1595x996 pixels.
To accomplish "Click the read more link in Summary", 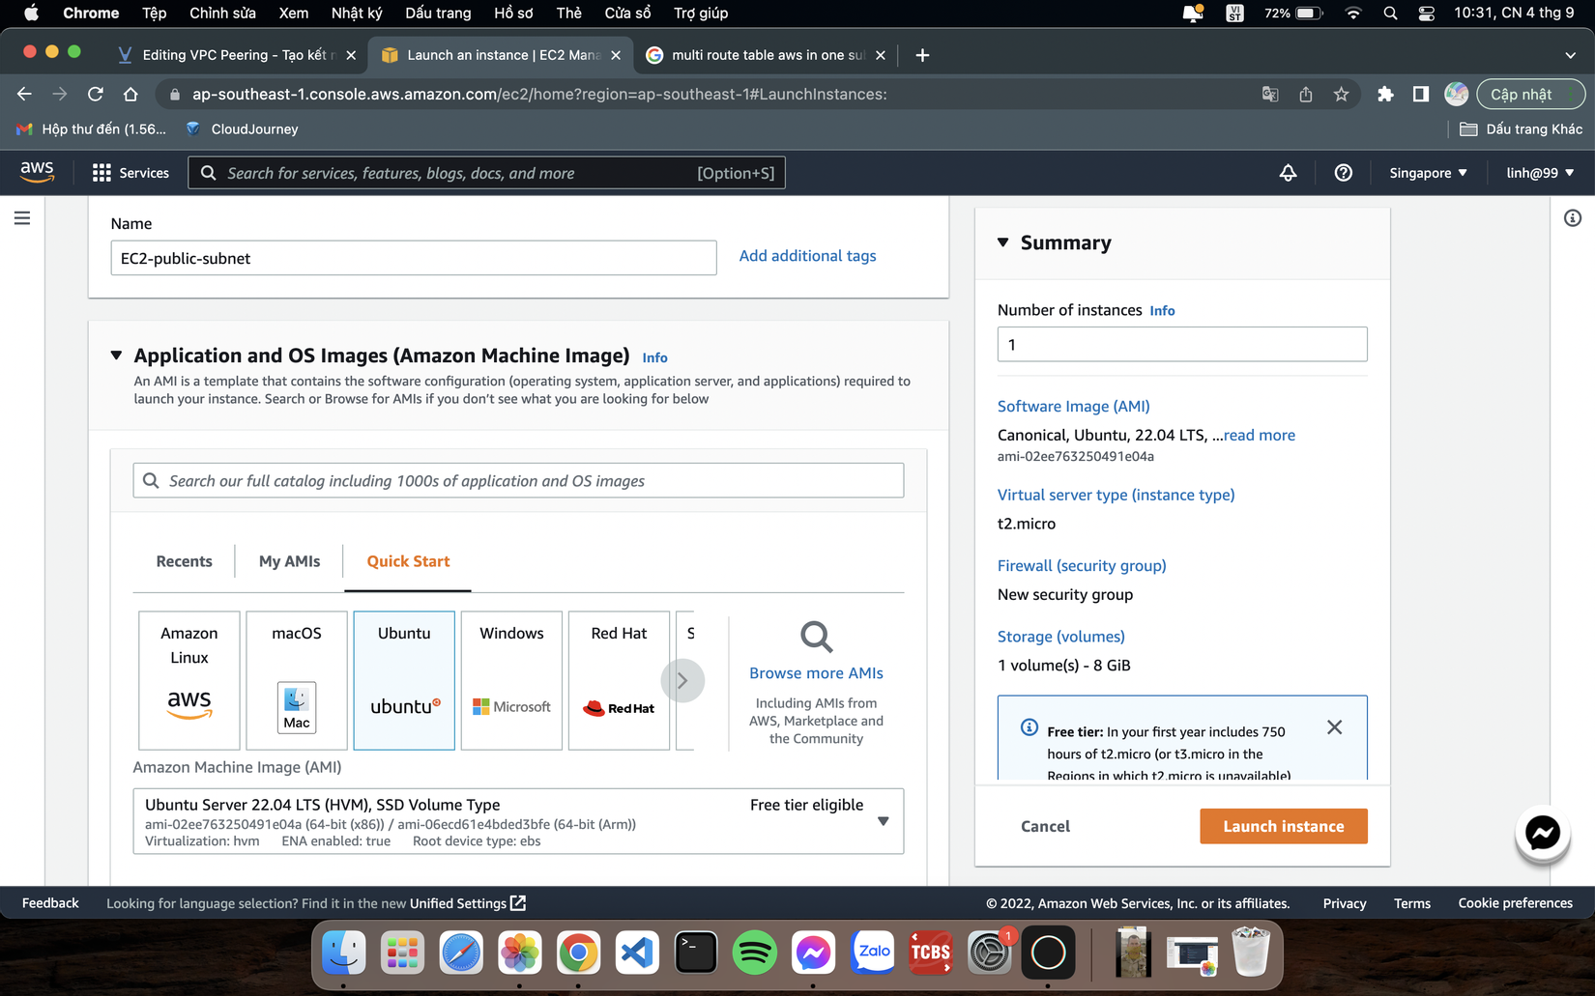I will pyautogui.click(x=1259, y=435).
